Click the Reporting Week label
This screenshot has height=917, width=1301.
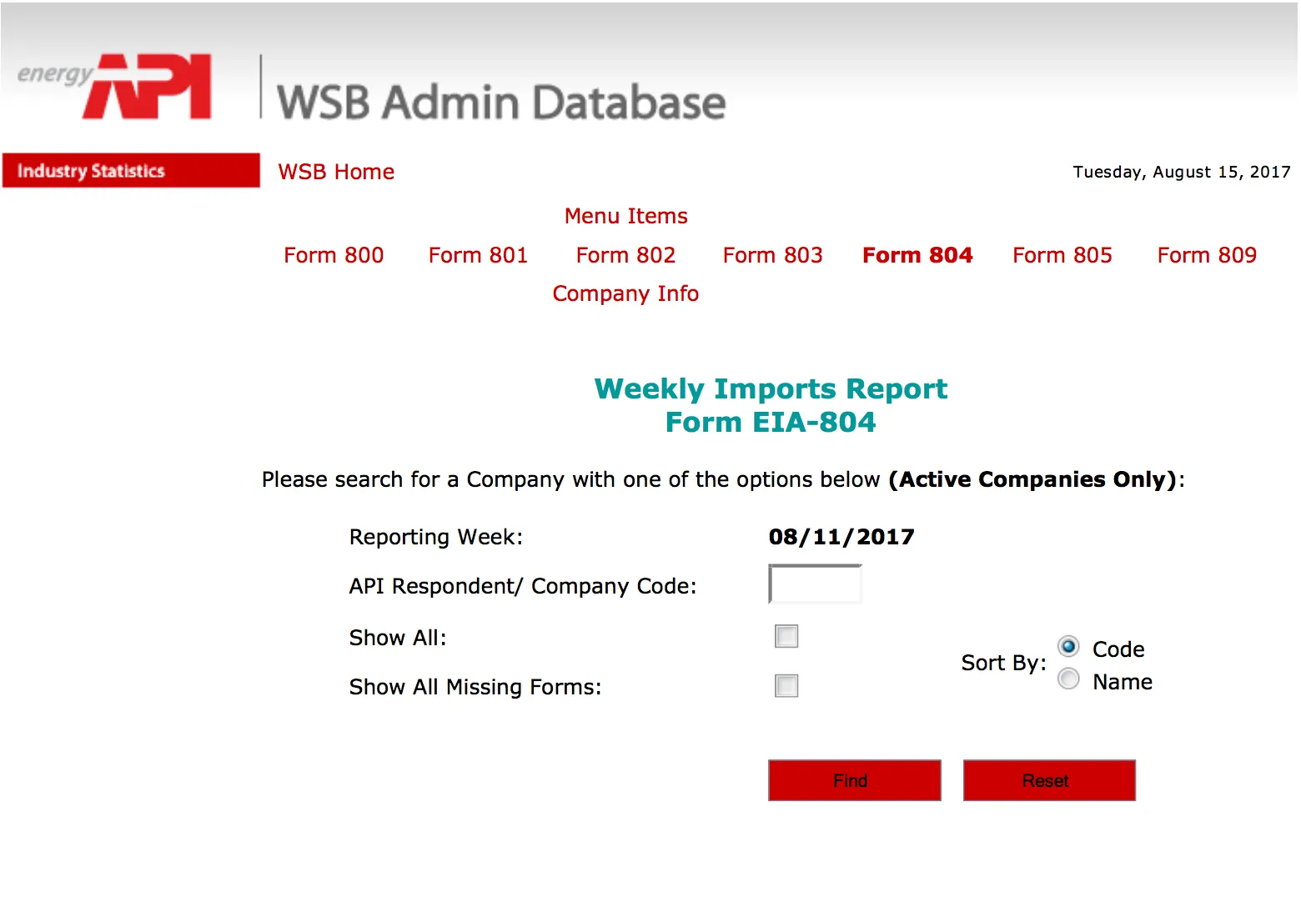[x=436, y=537]
